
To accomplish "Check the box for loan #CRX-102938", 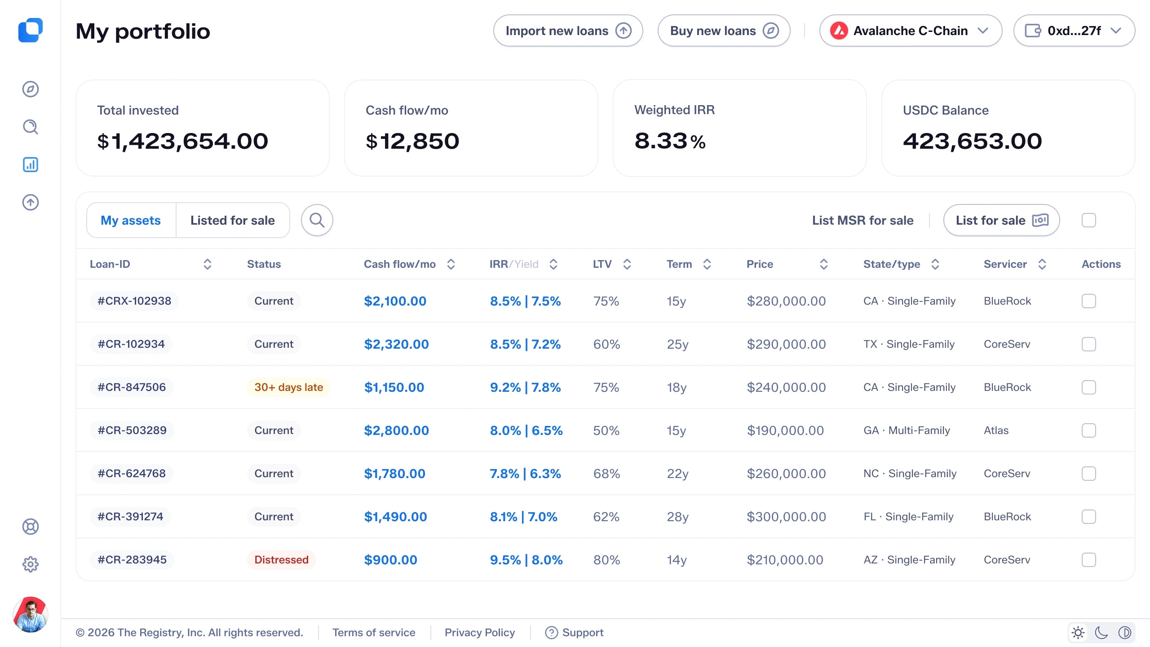I will coord(1089,301).
